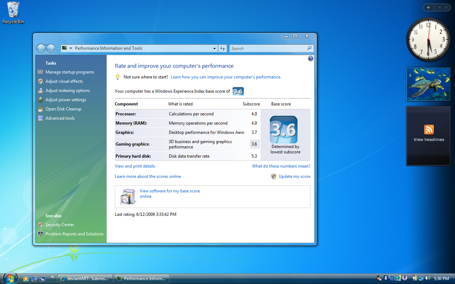
Task: Go back with the Back arrow button
Action: [41, 48]
